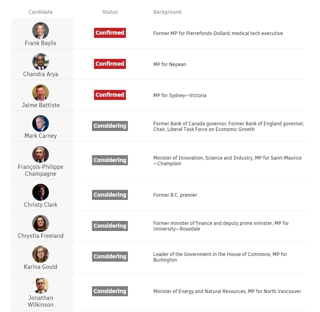Click Christy Clark's Considering badge
320x312 pixels.
tap(110, 195)
